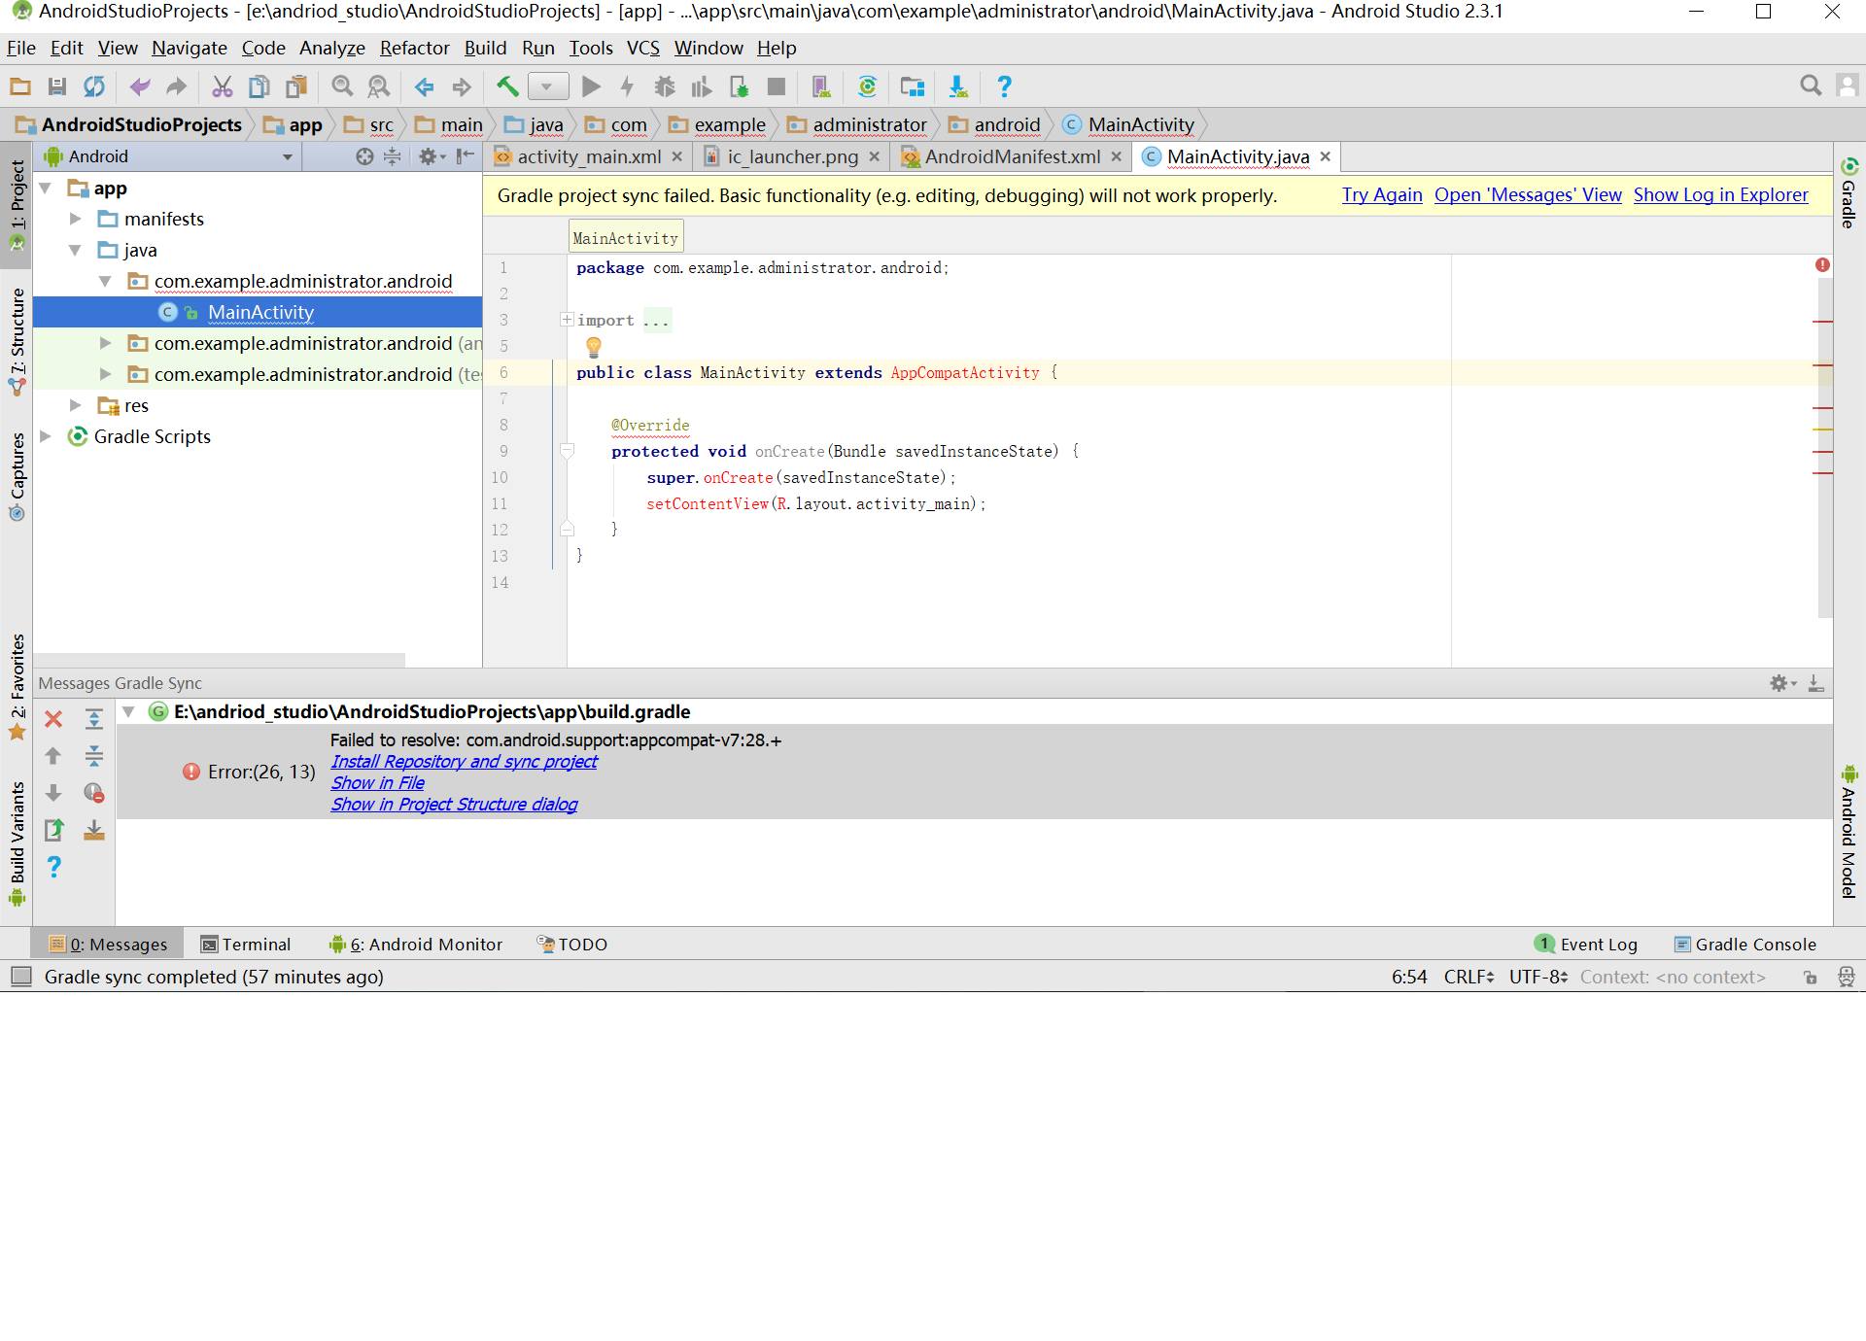Click the Synchronize toolbar icon

(94, 86)
